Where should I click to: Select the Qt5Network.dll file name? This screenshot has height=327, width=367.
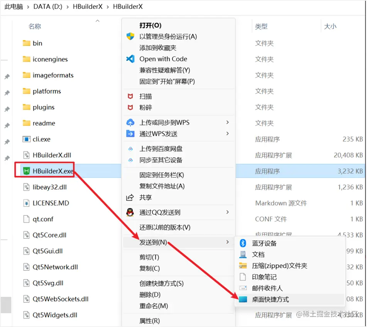pos(55,267)
